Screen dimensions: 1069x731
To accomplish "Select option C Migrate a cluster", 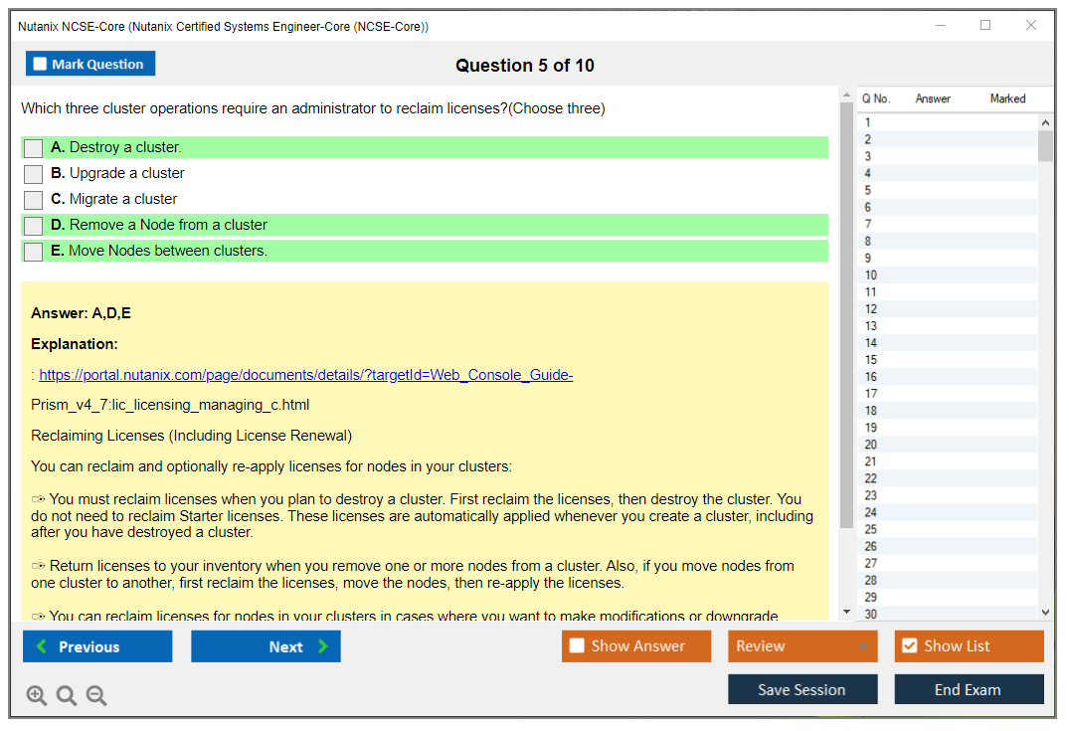I will pyautogui.click(x=34, y=200).
